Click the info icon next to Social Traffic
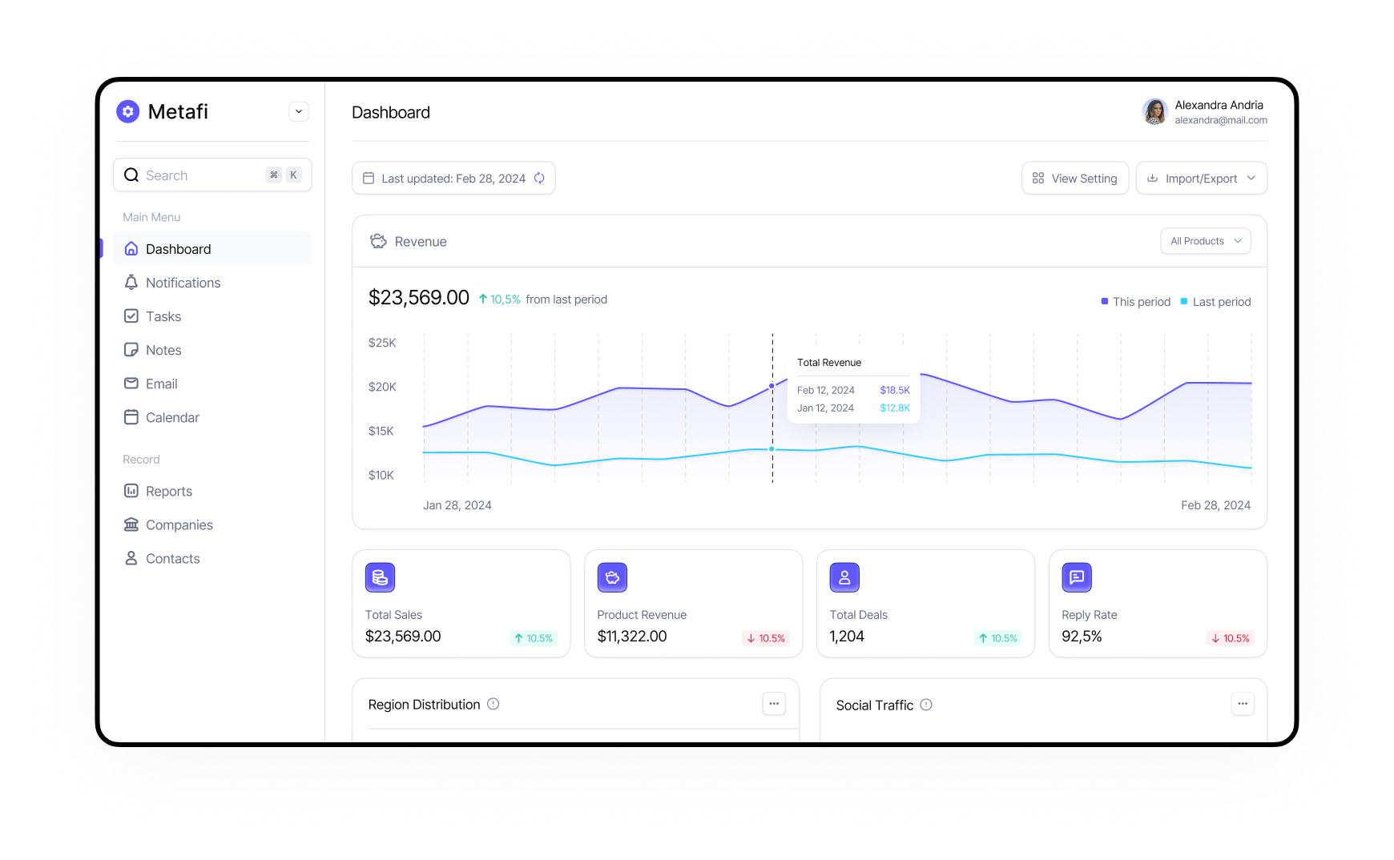The image size is (1394, 860). point(926,705)
